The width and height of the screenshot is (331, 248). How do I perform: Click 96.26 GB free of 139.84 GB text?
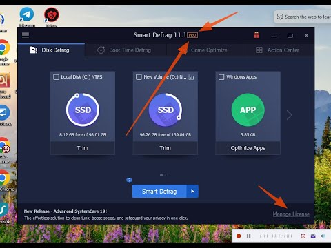165,135
